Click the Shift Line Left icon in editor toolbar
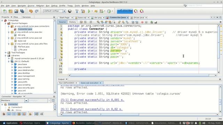223x125 pixels. [133, 22]
